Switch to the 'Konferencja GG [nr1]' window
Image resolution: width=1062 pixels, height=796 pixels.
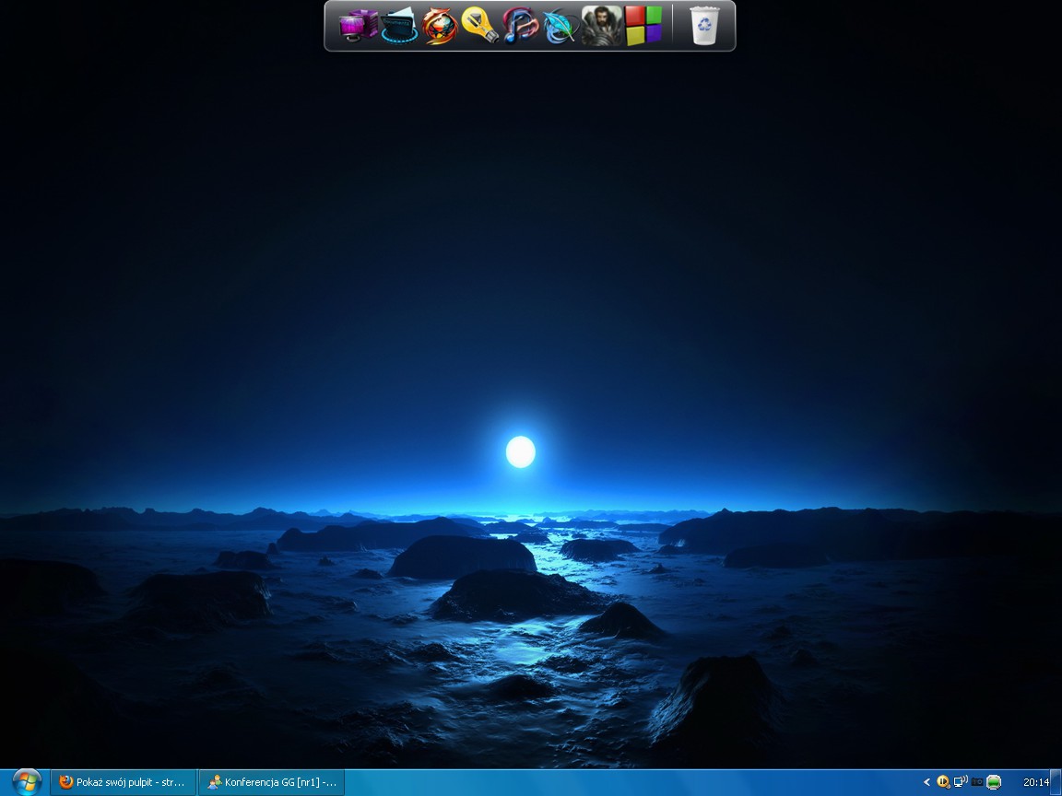click(x=272, y=782)
